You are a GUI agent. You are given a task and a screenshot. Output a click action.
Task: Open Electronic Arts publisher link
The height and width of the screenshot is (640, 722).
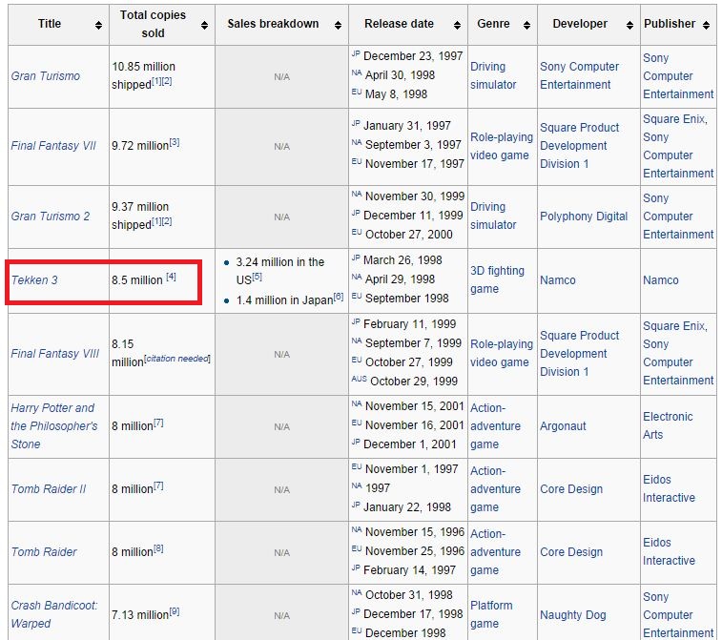click(x=668, y=426)
